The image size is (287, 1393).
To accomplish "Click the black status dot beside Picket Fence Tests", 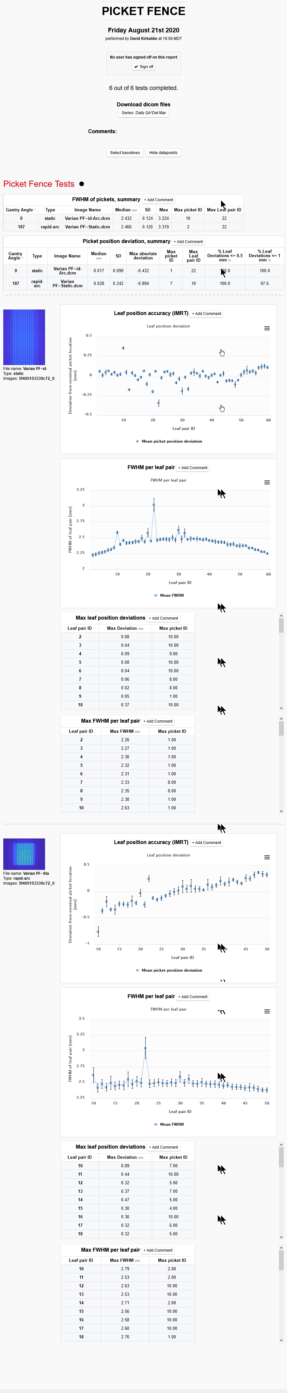I will (81, 184).
